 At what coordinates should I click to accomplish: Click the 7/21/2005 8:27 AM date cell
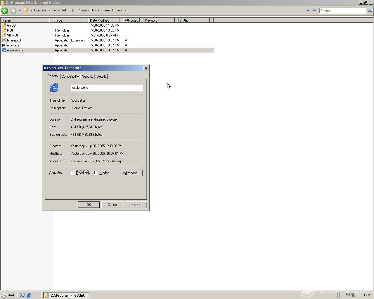tap(104, 35)
